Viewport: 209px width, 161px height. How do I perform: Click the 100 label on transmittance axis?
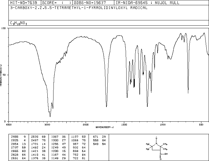(4, 28)
